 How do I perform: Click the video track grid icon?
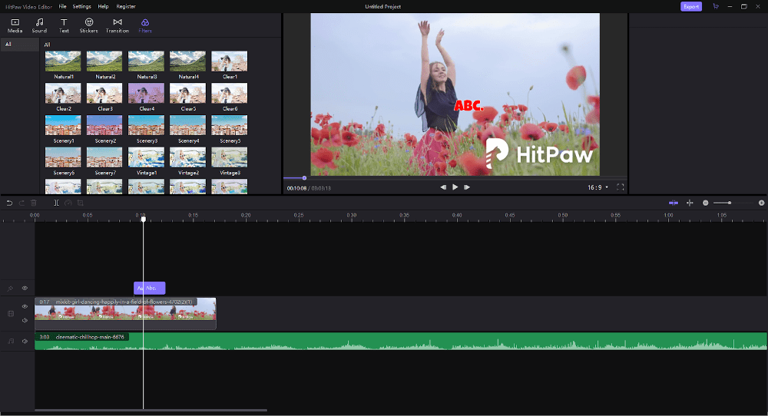coord(10,314)
